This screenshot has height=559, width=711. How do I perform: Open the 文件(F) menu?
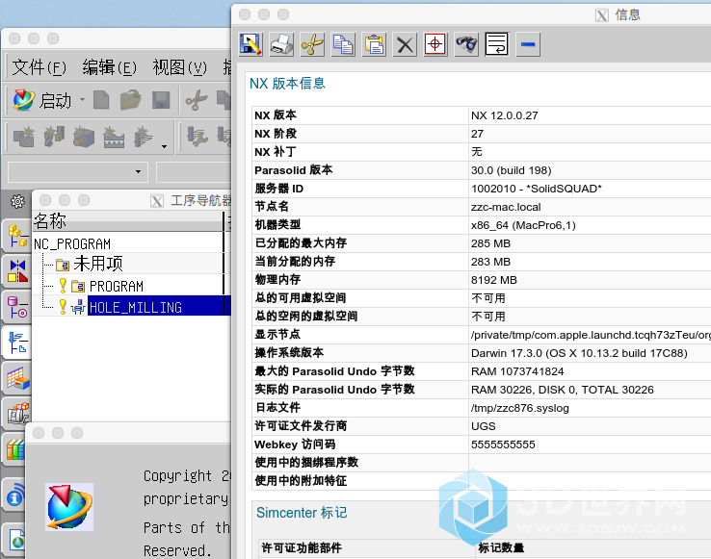pos(39,67)
